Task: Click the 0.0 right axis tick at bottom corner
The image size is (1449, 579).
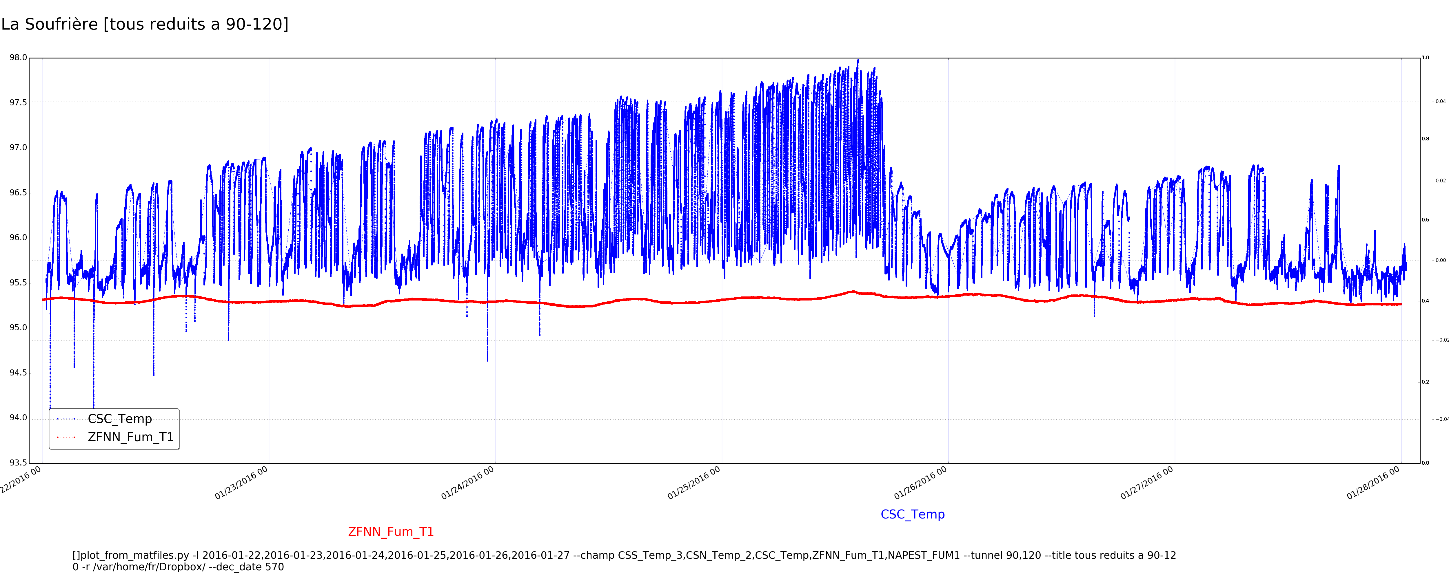Action: [x=1425, y=463]
